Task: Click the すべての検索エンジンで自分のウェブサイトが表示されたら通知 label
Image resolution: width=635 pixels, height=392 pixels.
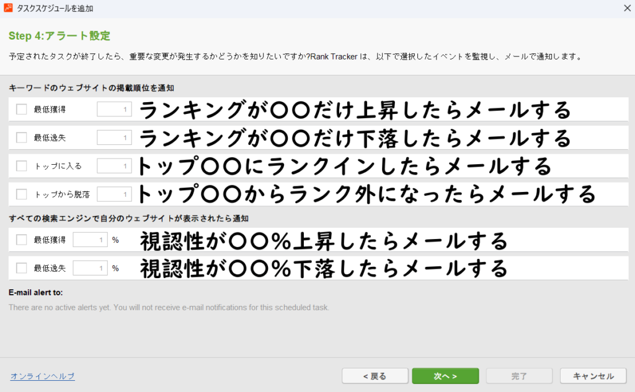Action: click(x=129, y=219)
